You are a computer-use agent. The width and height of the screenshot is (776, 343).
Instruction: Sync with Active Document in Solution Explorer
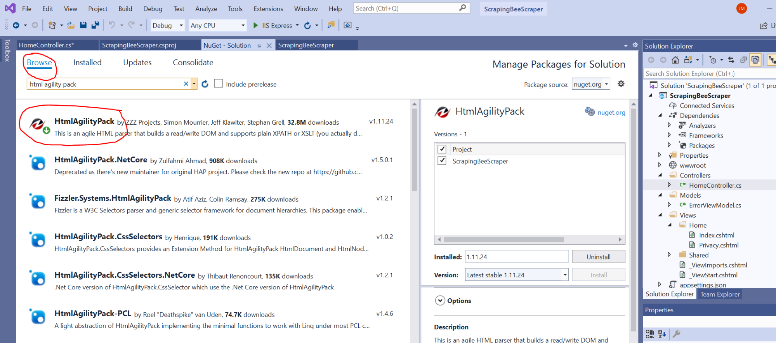coord(731,60)
